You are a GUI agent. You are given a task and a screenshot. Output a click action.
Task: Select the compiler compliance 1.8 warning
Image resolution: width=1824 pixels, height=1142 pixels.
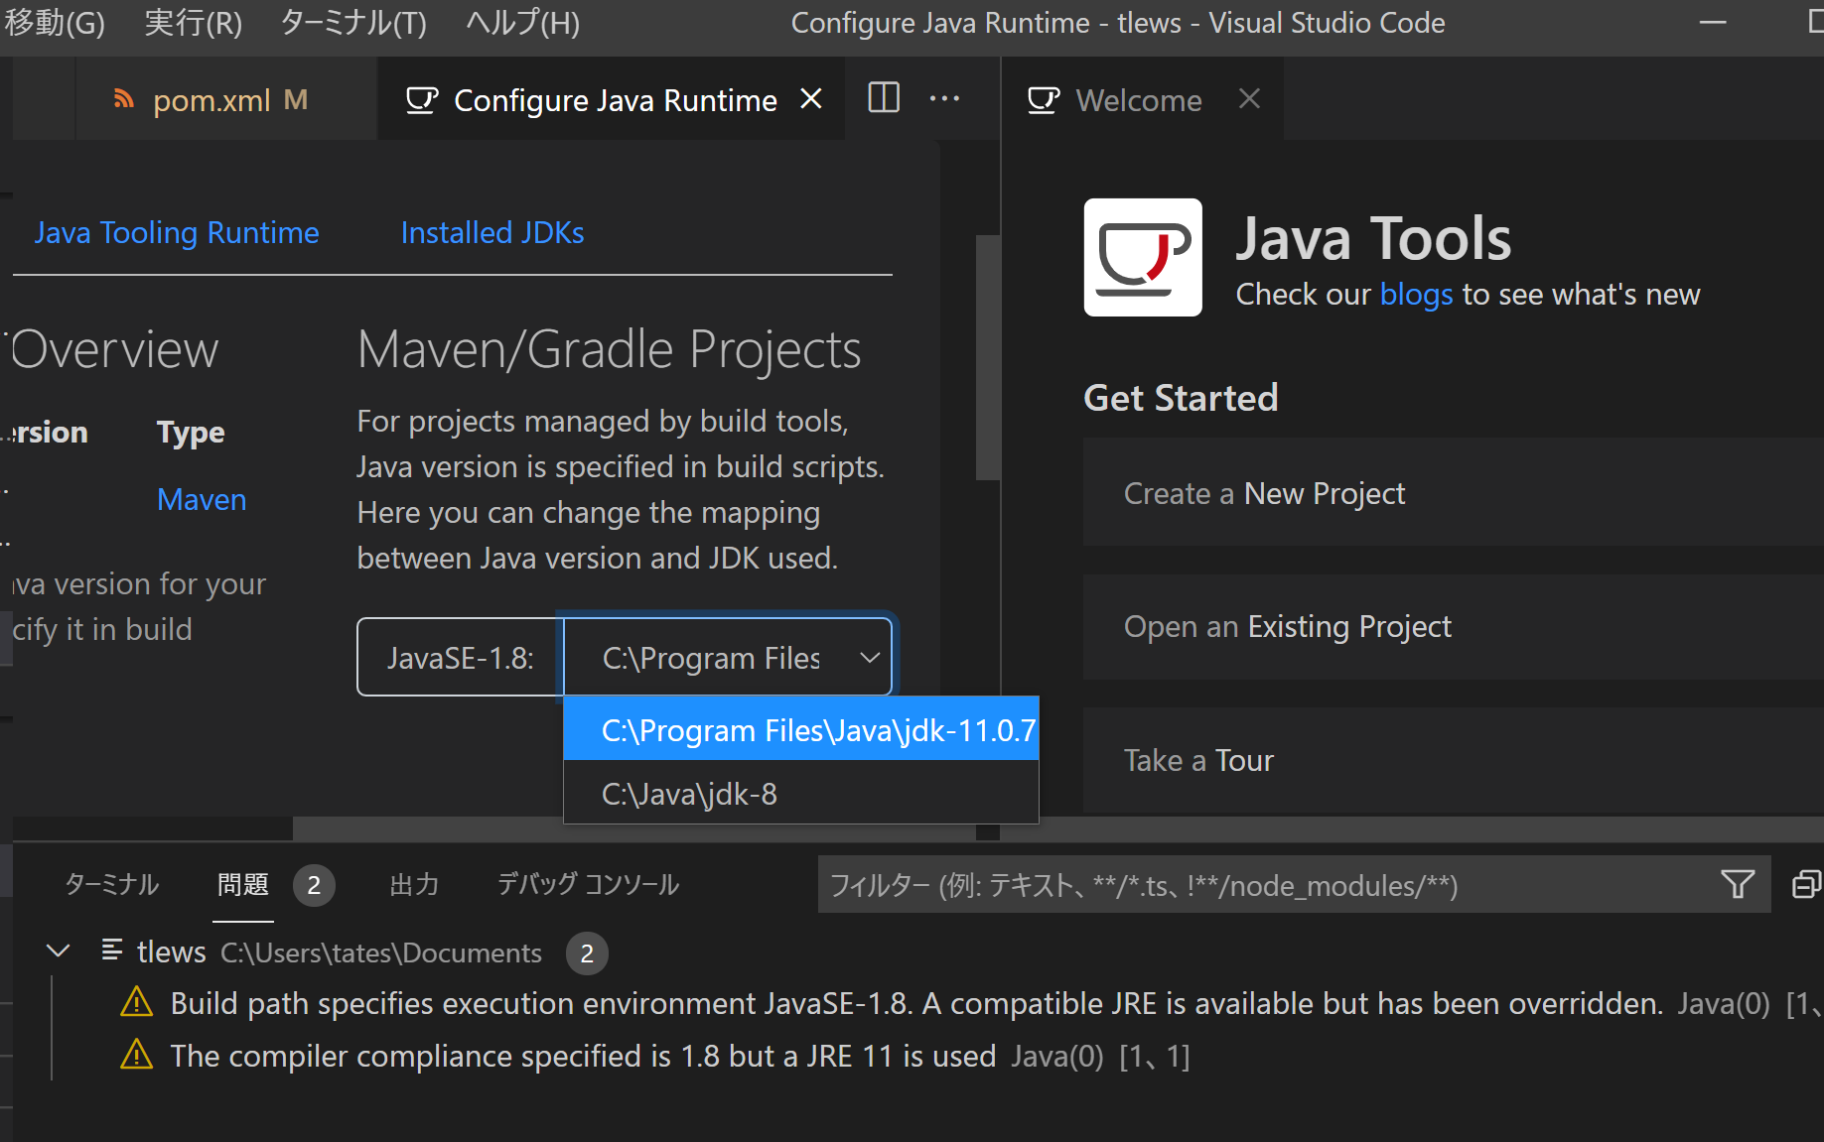point(583,1056)
